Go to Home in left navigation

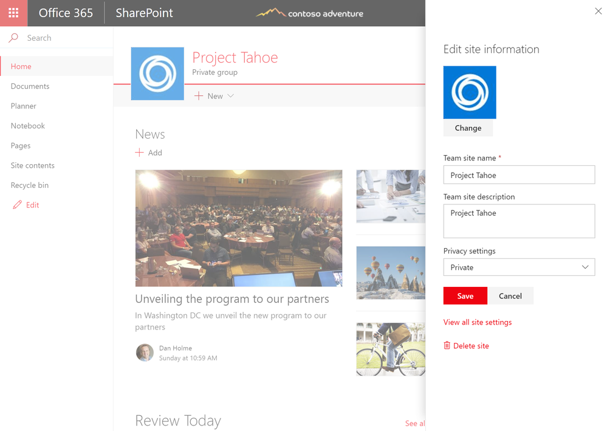[x=57, y=66]
